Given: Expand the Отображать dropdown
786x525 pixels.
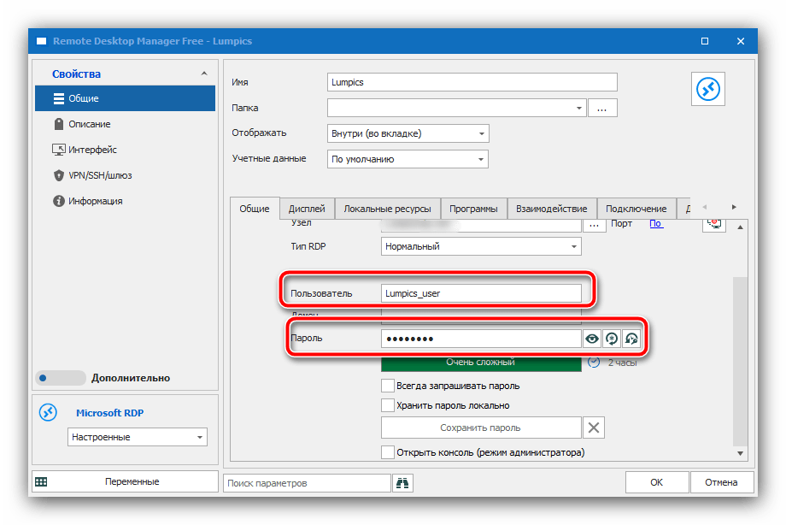Looking at the screenshot, I should (482, 133).
